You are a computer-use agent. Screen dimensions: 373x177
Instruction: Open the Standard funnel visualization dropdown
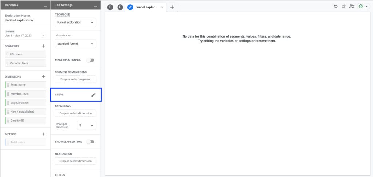(x=75, y=44)
